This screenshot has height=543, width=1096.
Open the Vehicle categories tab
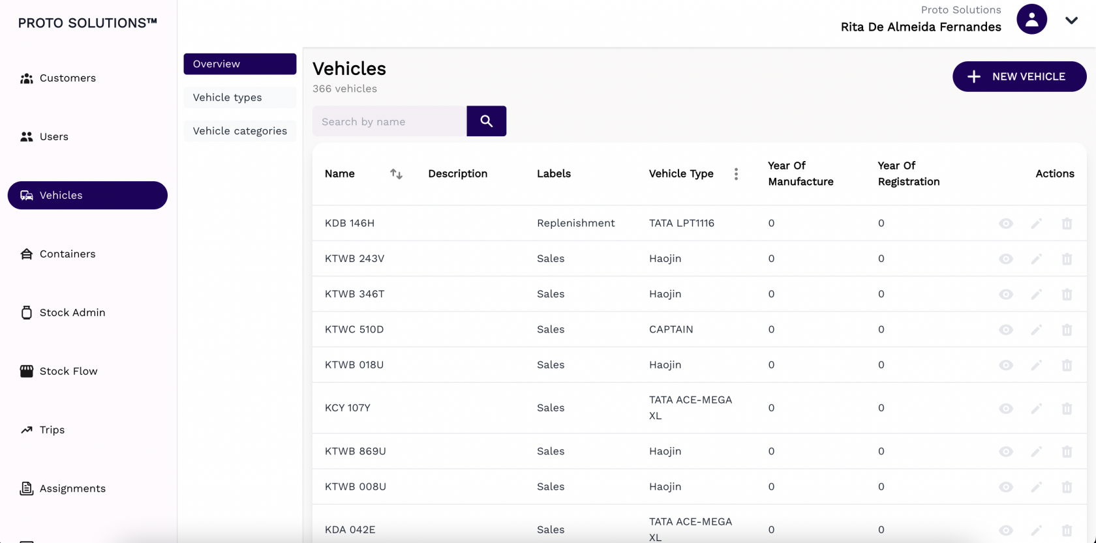[239, 131]
